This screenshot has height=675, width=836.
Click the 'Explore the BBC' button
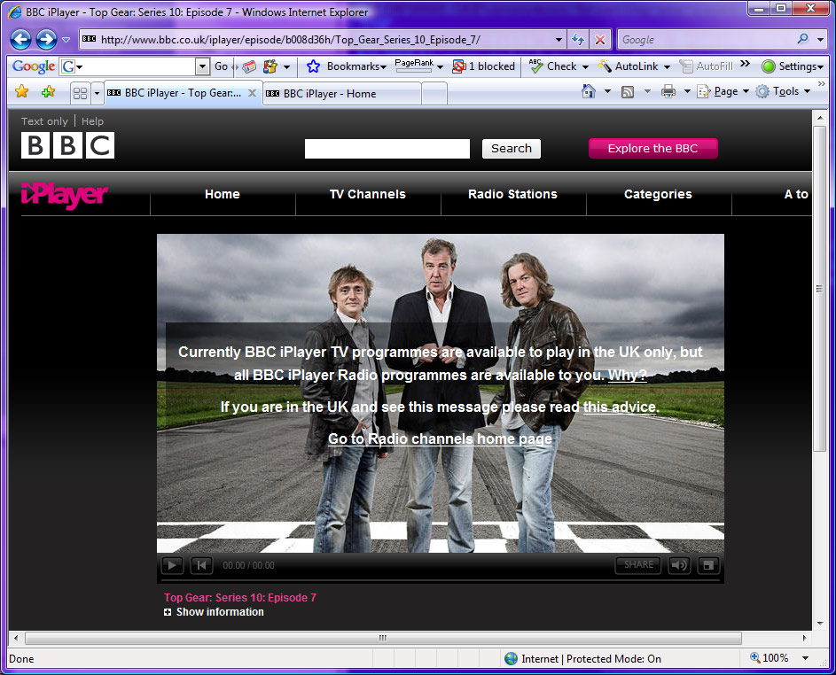(x=652, y=149)
